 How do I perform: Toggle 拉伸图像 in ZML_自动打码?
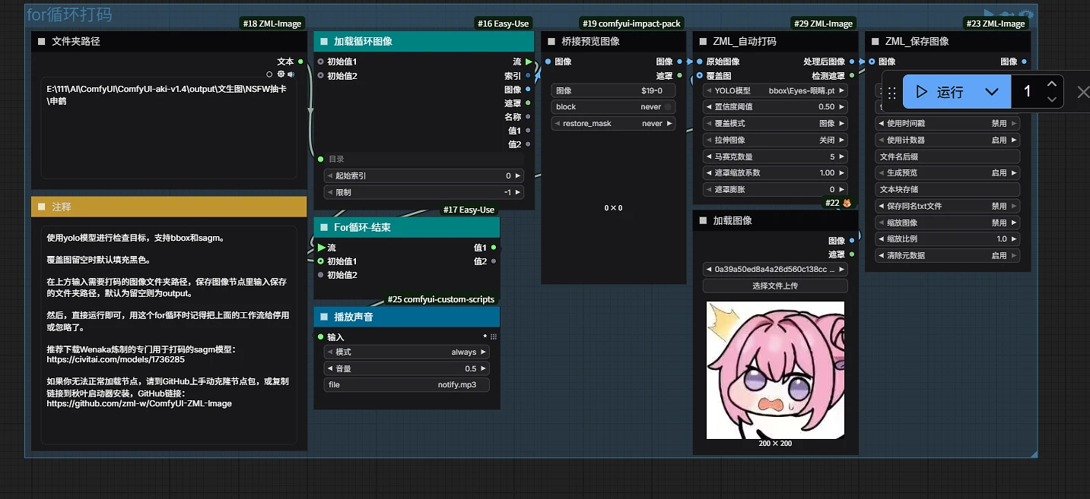click(775, 141)
